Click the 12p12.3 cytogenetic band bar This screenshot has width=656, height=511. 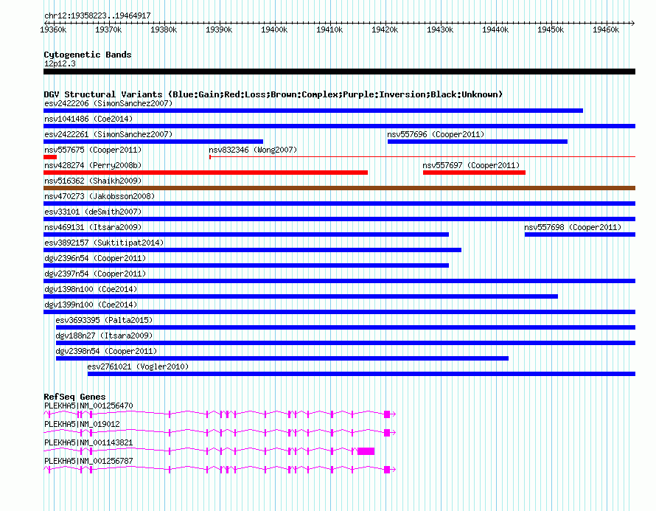click(x=339, y=72)
